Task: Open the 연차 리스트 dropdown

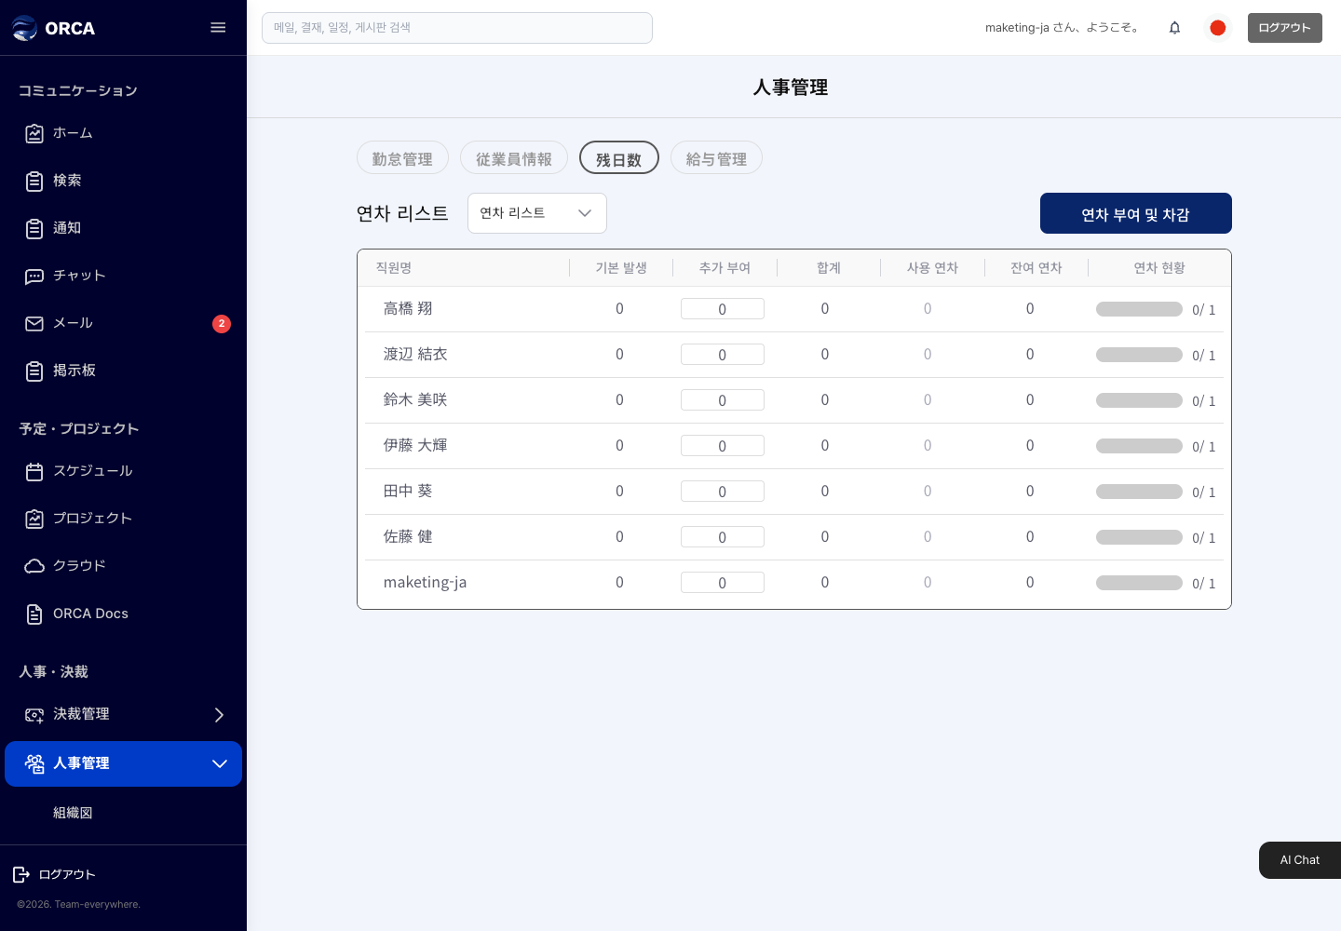Action: point(537,213)
